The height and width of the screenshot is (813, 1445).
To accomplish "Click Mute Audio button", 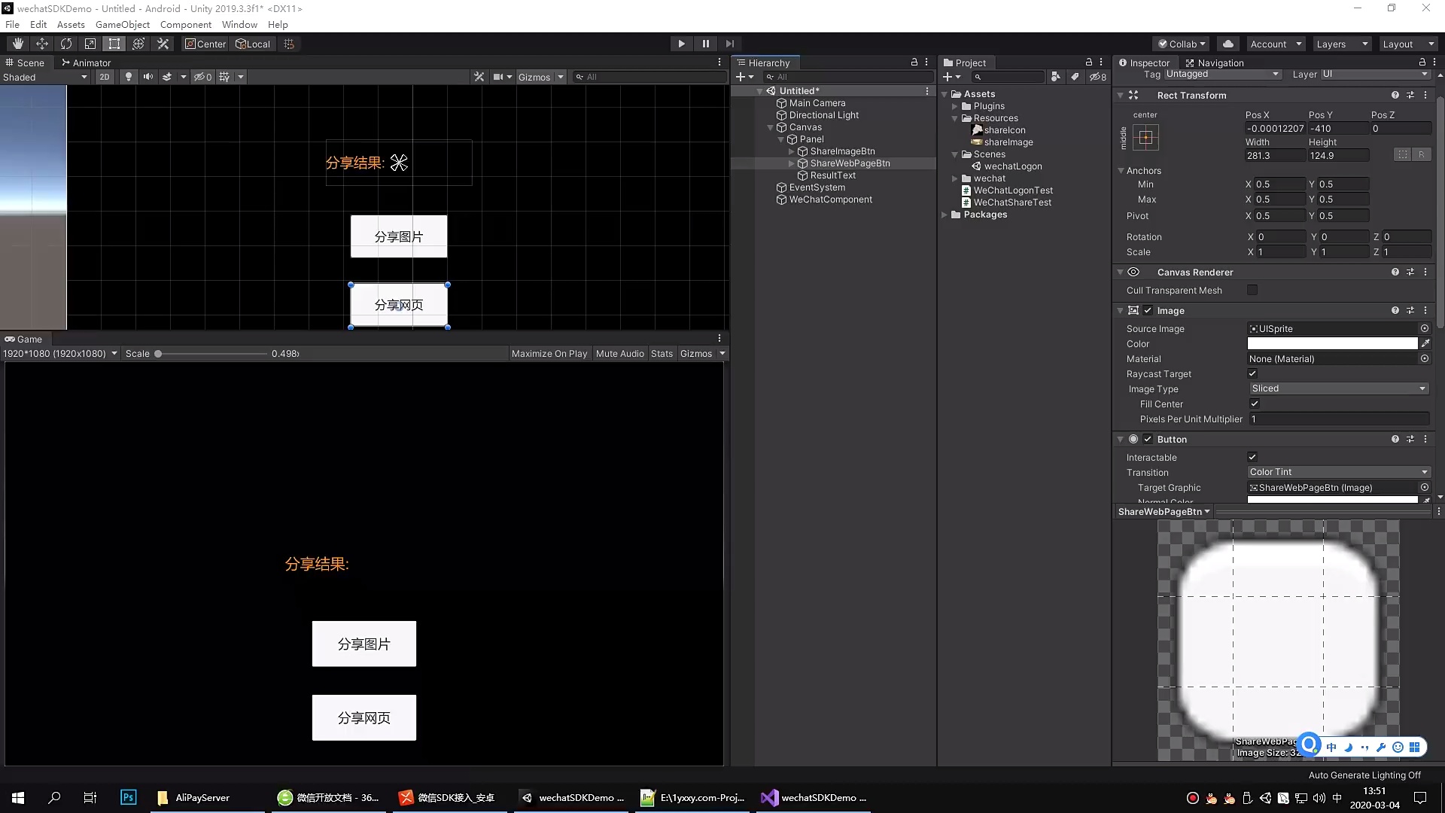I will point(619,353).
